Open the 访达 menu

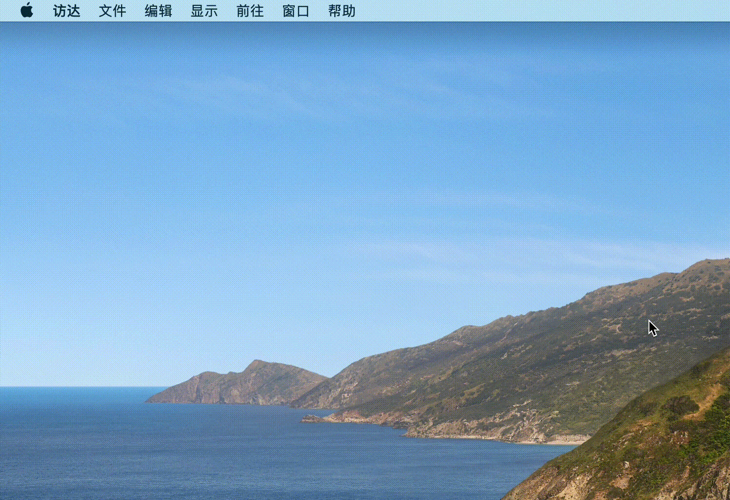tap(67, 11)
